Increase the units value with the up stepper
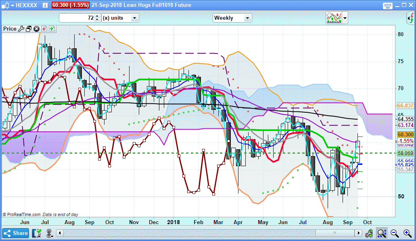Image resolution: width=416 pixels, height=241 pixels. [97, 16]
